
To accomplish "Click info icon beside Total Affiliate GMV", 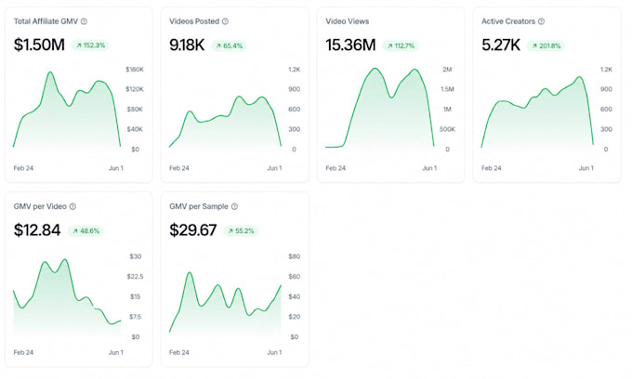I will (x=84, y=21).
